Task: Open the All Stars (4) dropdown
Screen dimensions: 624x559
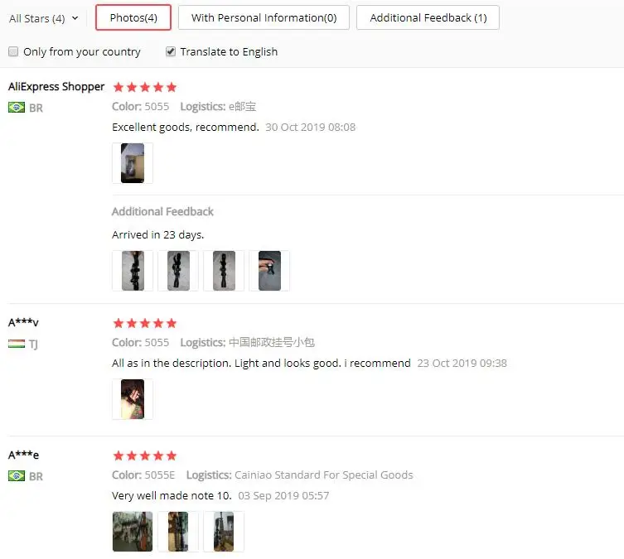Action: pos(44,18)
